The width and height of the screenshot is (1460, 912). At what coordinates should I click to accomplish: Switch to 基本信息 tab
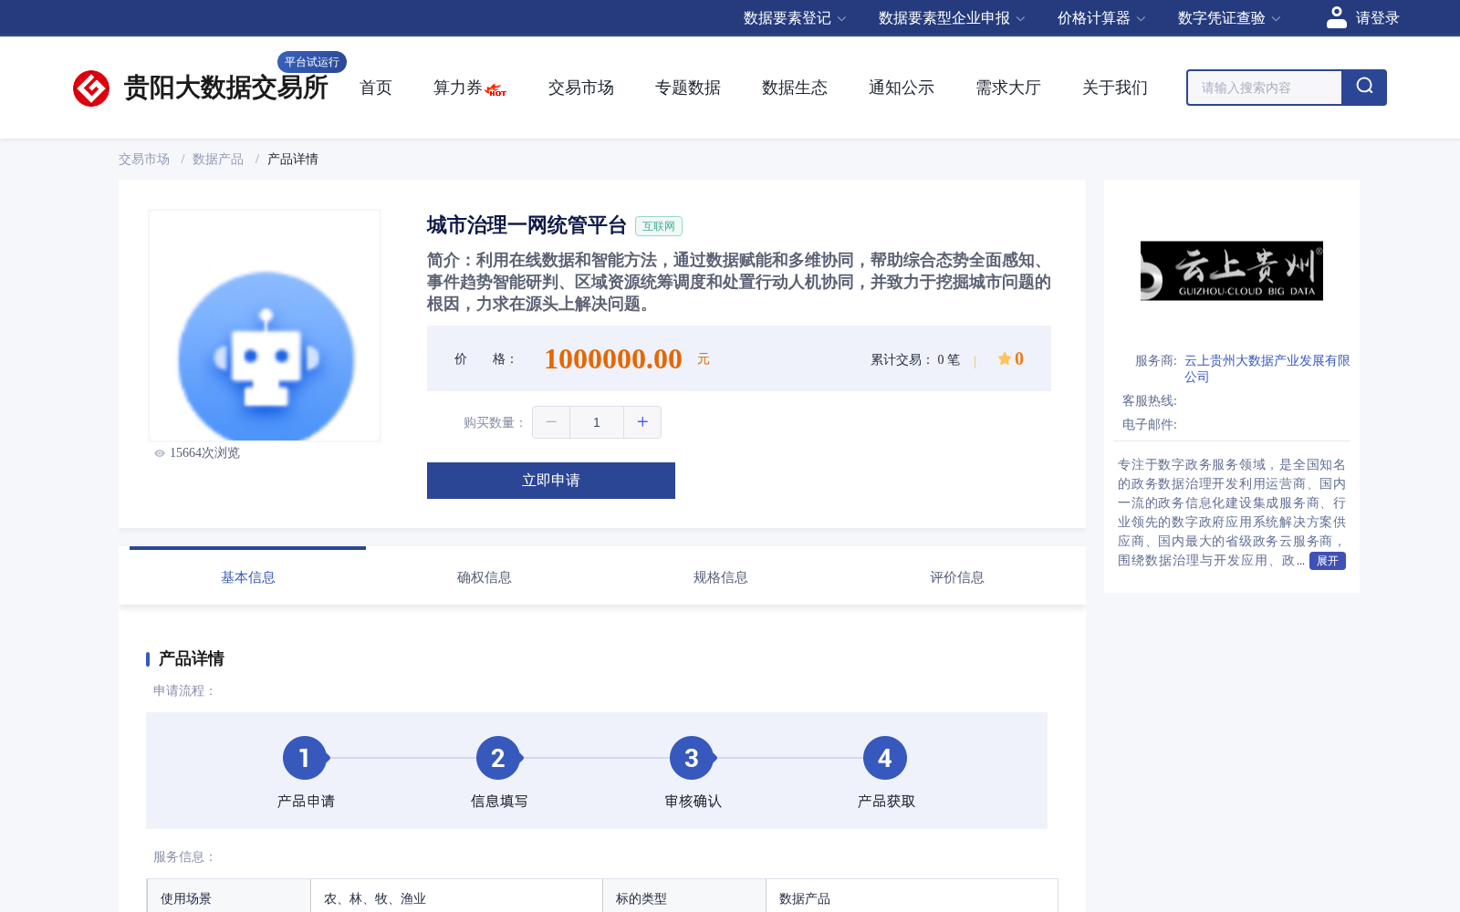tap(248, 577)
